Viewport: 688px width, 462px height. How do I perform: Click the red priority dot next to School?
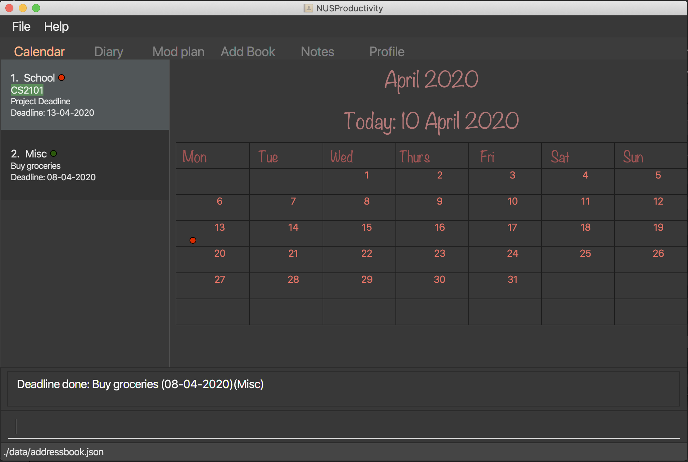pyautogui.click(x=62, y=78)
